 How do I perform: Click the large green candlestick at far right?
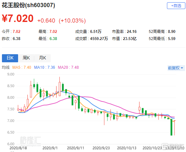[x=171, y=127]
